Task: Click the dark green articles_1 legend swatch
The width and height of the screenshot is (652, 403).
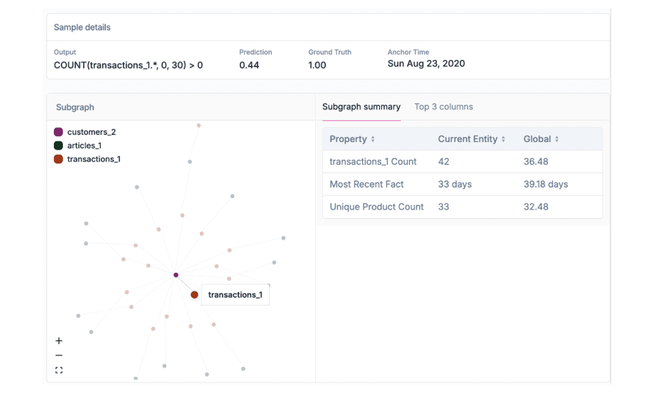Action: [58, 146]
